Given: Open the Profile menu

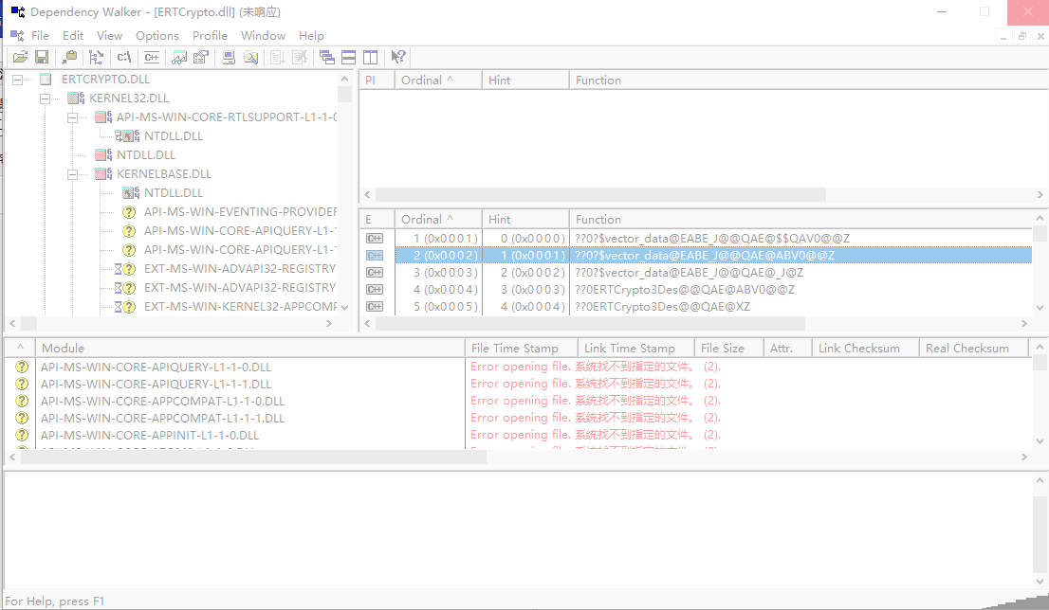Looking at the screenshot, I should click(210, 35).
